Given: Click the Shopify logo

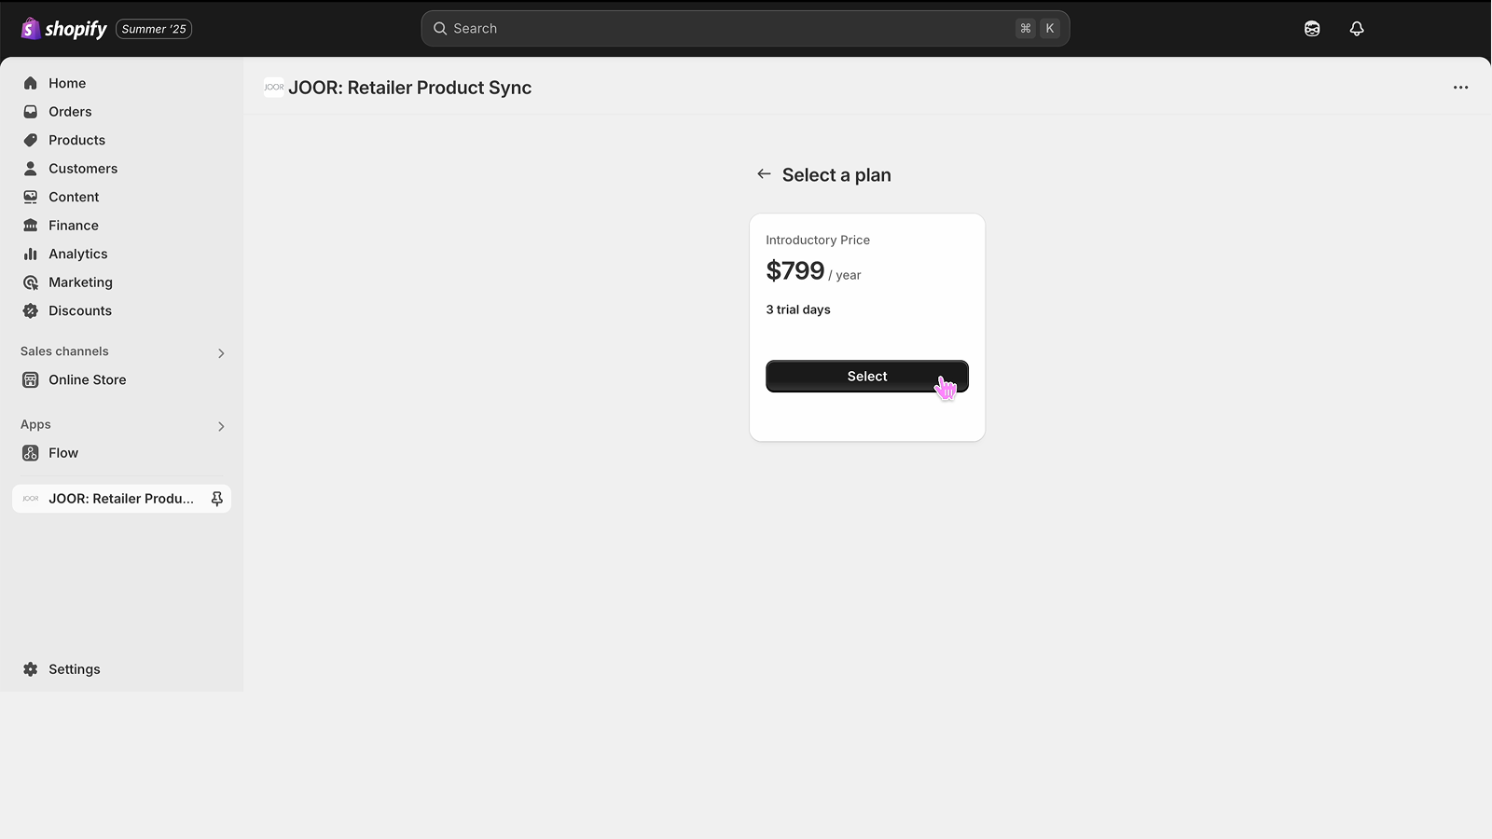Looking at the screenshot, I should click(63, 29).
